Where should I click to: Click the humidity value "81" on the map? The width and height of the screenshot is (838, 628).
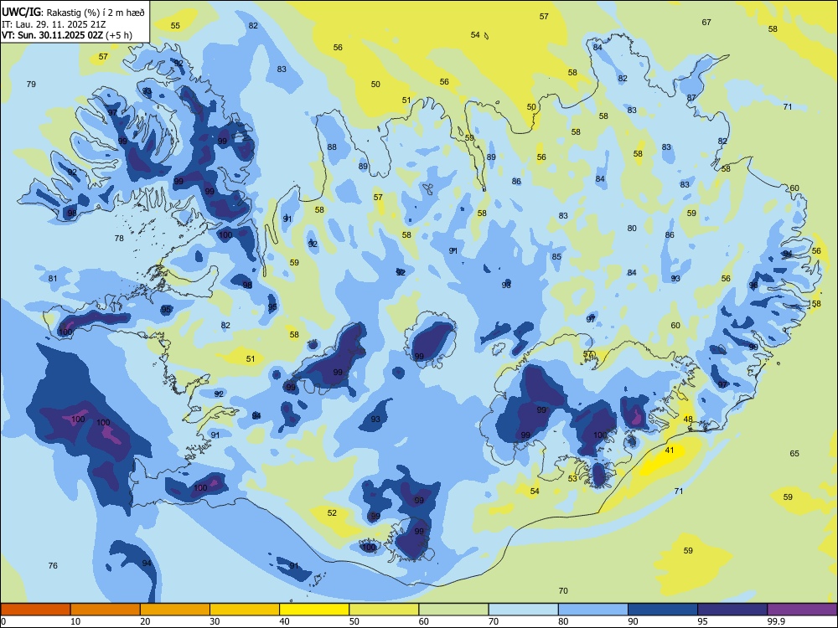pyautogui.click(x=53, y=278)
